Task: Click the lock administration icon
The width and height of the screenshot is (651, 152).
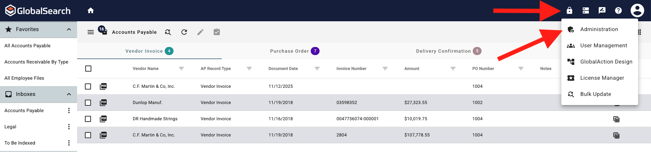Action: [x=569, y=10]
